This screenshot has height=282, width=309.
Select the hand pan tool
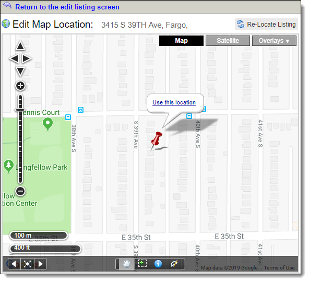coord(127,264)
